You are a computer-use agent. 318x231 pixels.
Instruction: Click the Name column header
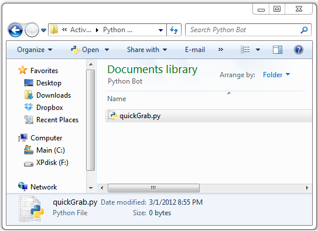[117, 99]
